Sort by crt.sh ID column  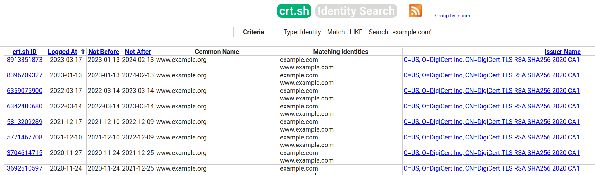(24, 52)
